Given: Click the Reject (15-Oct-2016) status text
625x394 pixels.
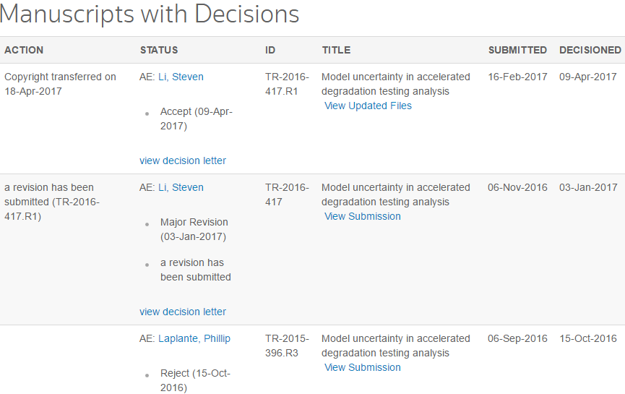Looking at the screenshot, I should (195, 380).
